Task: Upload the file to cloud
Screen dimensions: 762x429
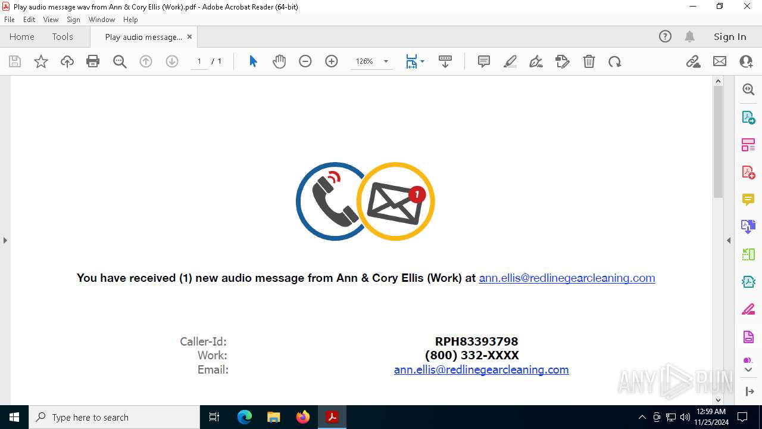Action: point(67,61)
